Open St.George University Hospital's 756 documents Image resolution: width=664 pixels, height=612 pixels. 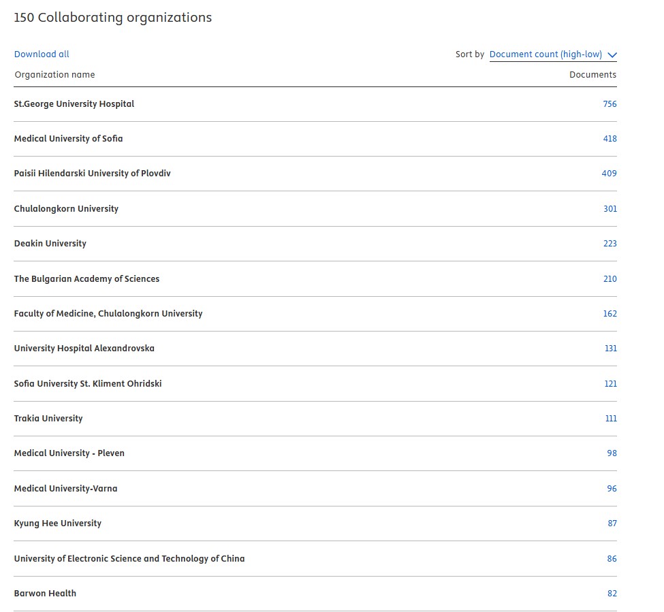coord(610,104)
